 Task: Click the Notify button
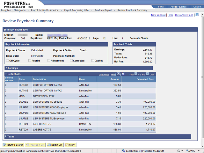tap(70, 145)
